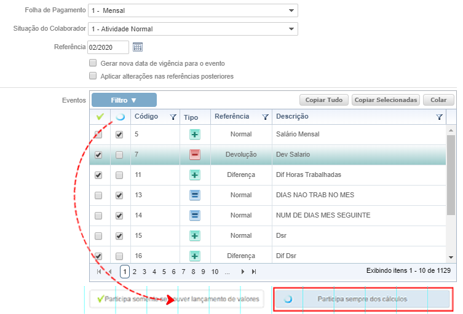
Task: Go to the next page arrow
Action: click(243, 271)
